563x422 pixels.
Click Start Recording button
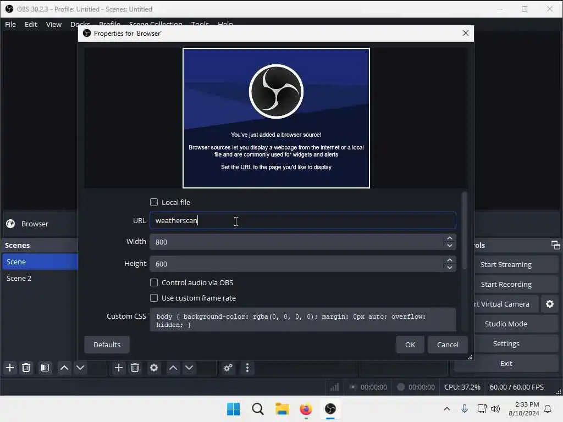(506, 284)
